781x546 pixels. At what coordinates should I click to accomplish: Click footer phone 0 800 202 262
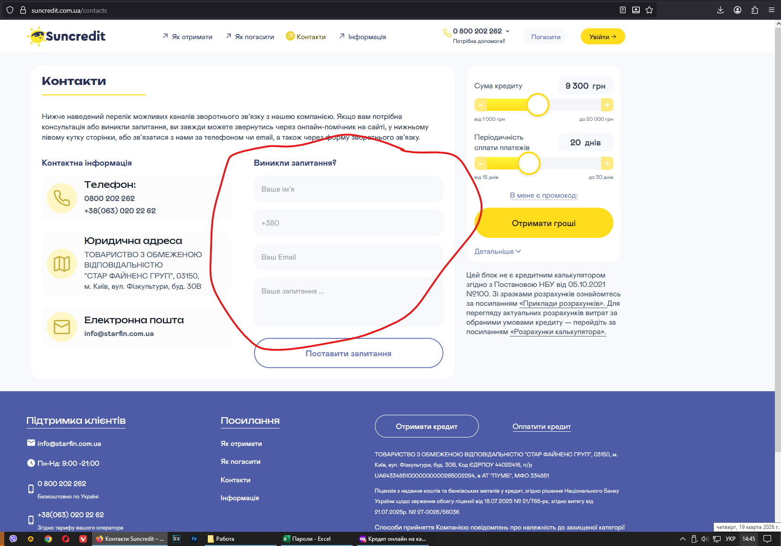62,484
